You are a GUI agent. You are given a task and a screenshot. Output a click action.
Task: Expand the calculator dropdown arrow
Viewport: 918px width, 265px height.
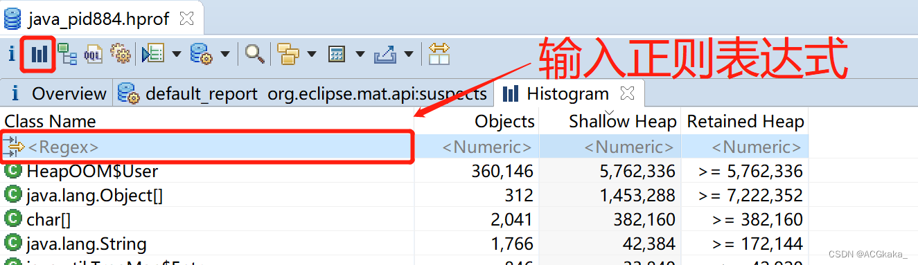coord(360,54)
